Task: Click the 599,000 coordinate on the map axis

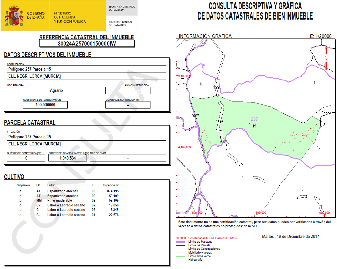Action: tap(261, 213)
